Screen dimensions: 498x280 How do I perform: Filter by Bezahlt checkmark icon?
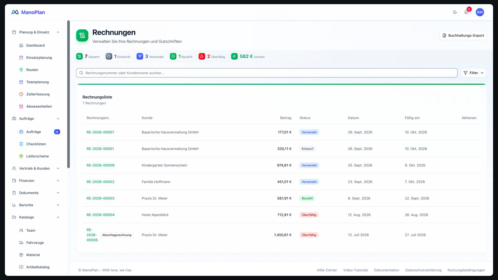173,56
